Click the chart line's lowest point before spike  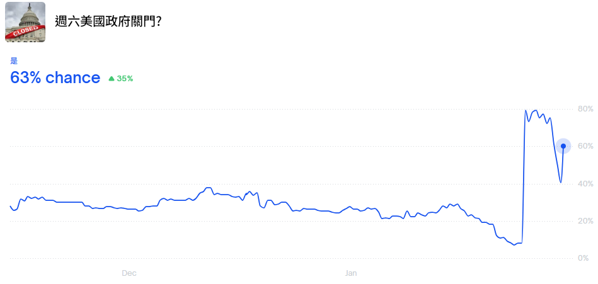click(x=514, y=244)
